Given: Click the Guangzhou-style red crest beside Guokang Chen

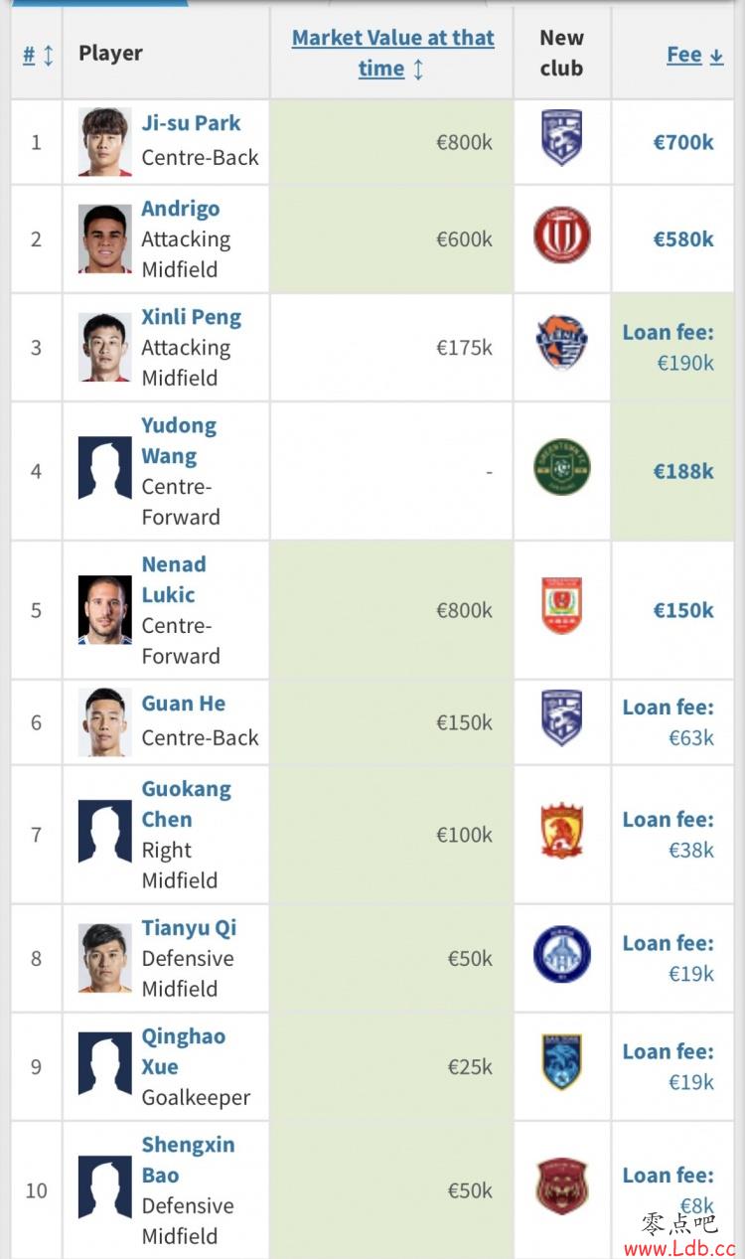Looking at the screenshot, I should pyautogui.click(x=562, y=831).
